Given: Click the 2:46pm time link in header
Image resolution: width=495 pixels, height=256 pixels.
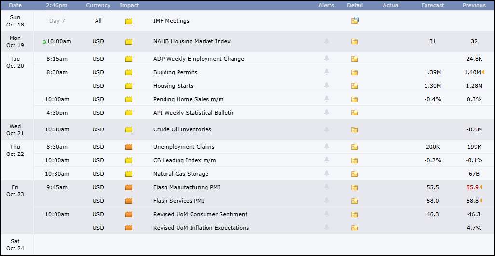Looking at the screenshot, I should (x=56, y=5).
